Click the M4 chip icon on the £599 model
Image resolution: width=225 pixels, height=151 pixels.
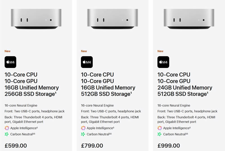[10, 62]
